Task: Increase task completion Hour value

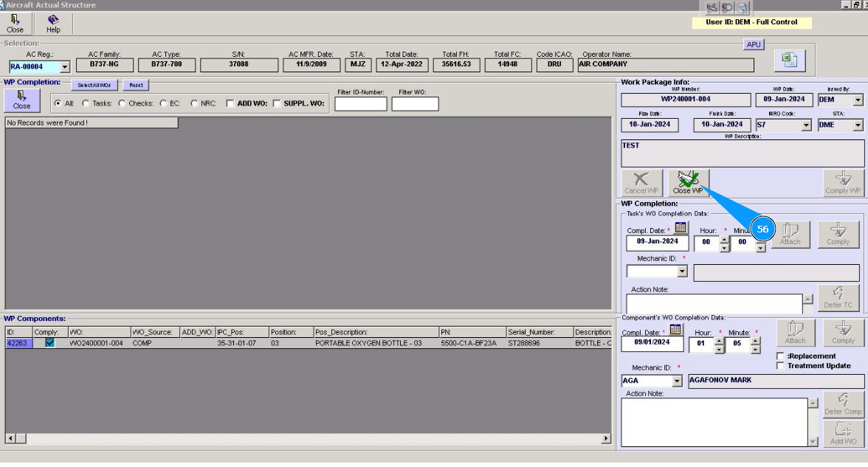Action: pyautogui.click(x=725, y=240)
